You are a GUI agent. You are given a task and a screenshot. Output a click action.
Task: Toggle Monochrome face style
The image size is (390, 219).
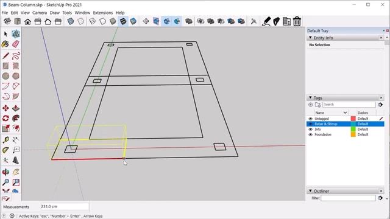pyautogui.click(x=133, y=21)
